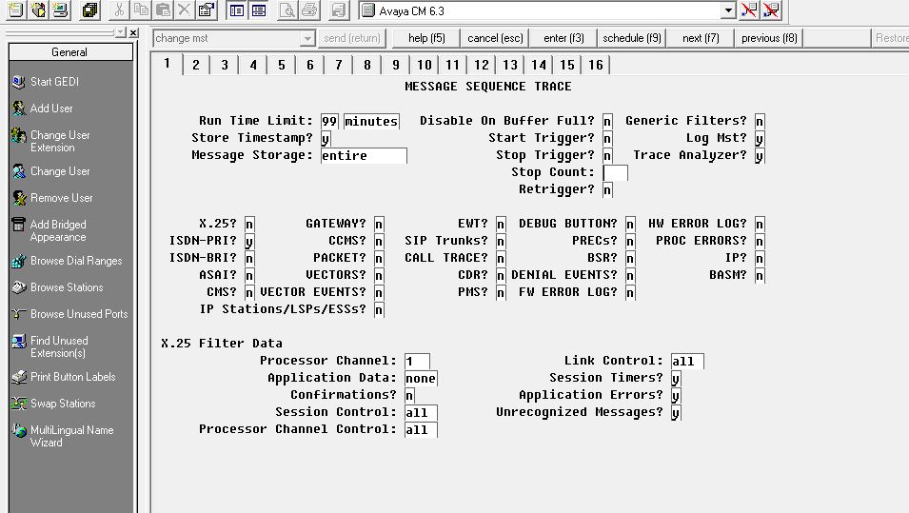The image size is (909, 513).
Task: Open the change mst command dropdown
Action: [307, 38]
